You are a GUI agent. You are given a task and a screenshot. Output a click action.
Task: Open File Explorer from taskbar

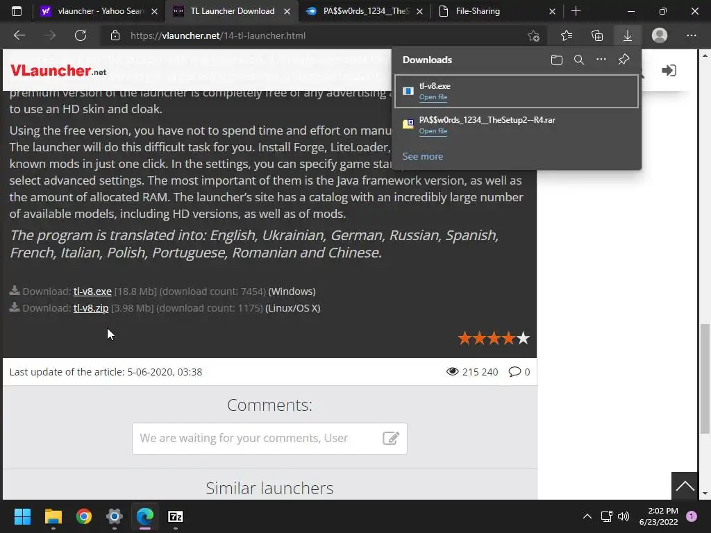coord(53,516)
